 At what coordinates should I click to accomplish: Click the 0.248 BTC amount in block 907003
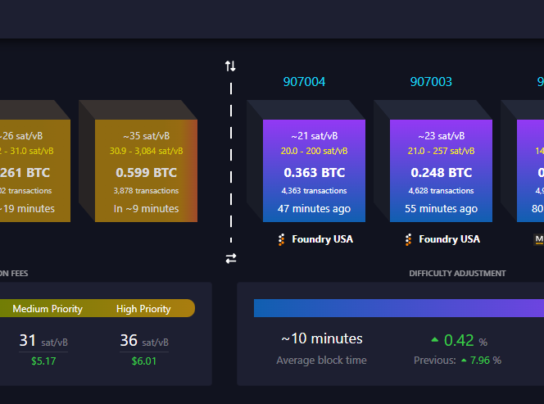(442, 172)
